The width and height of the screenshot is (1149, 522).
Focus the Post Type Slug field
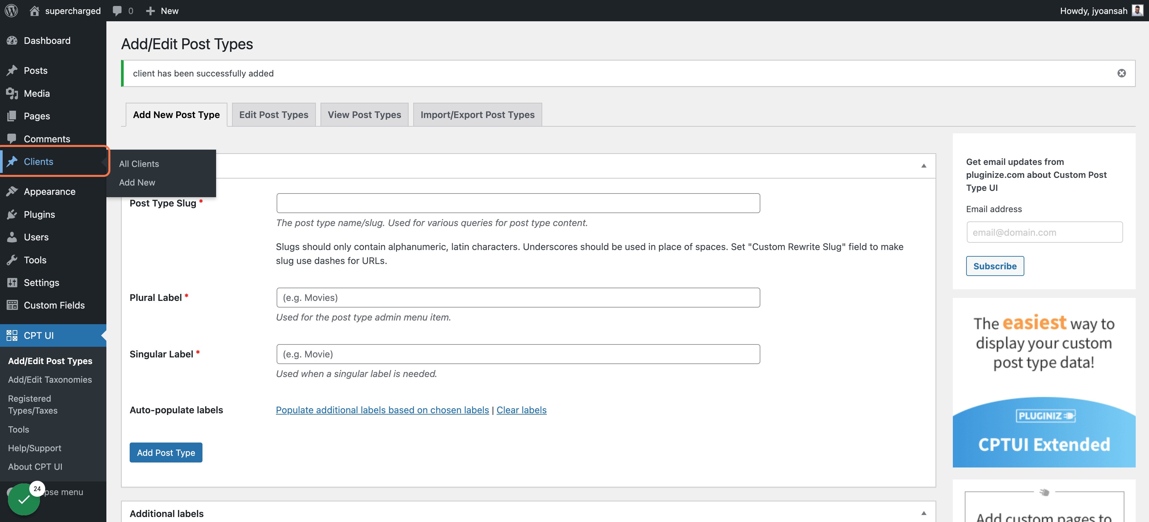(518, 203)
